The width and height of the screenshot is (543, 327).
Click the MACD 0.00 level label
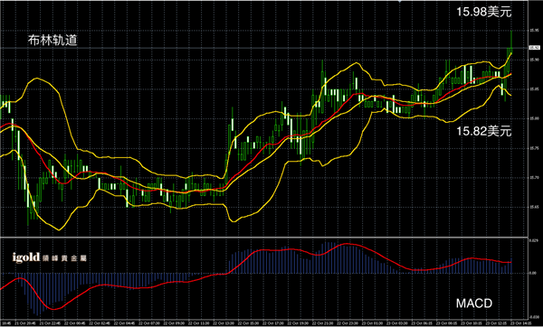pyautogui.click(x=532, y=273)
